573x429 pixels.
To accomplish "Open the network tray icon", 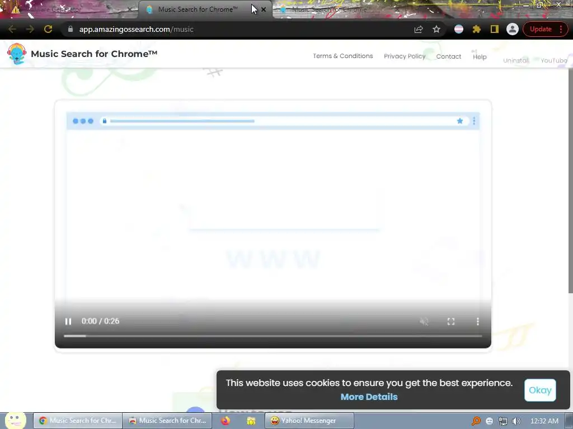I will click(x=503, y=421).
